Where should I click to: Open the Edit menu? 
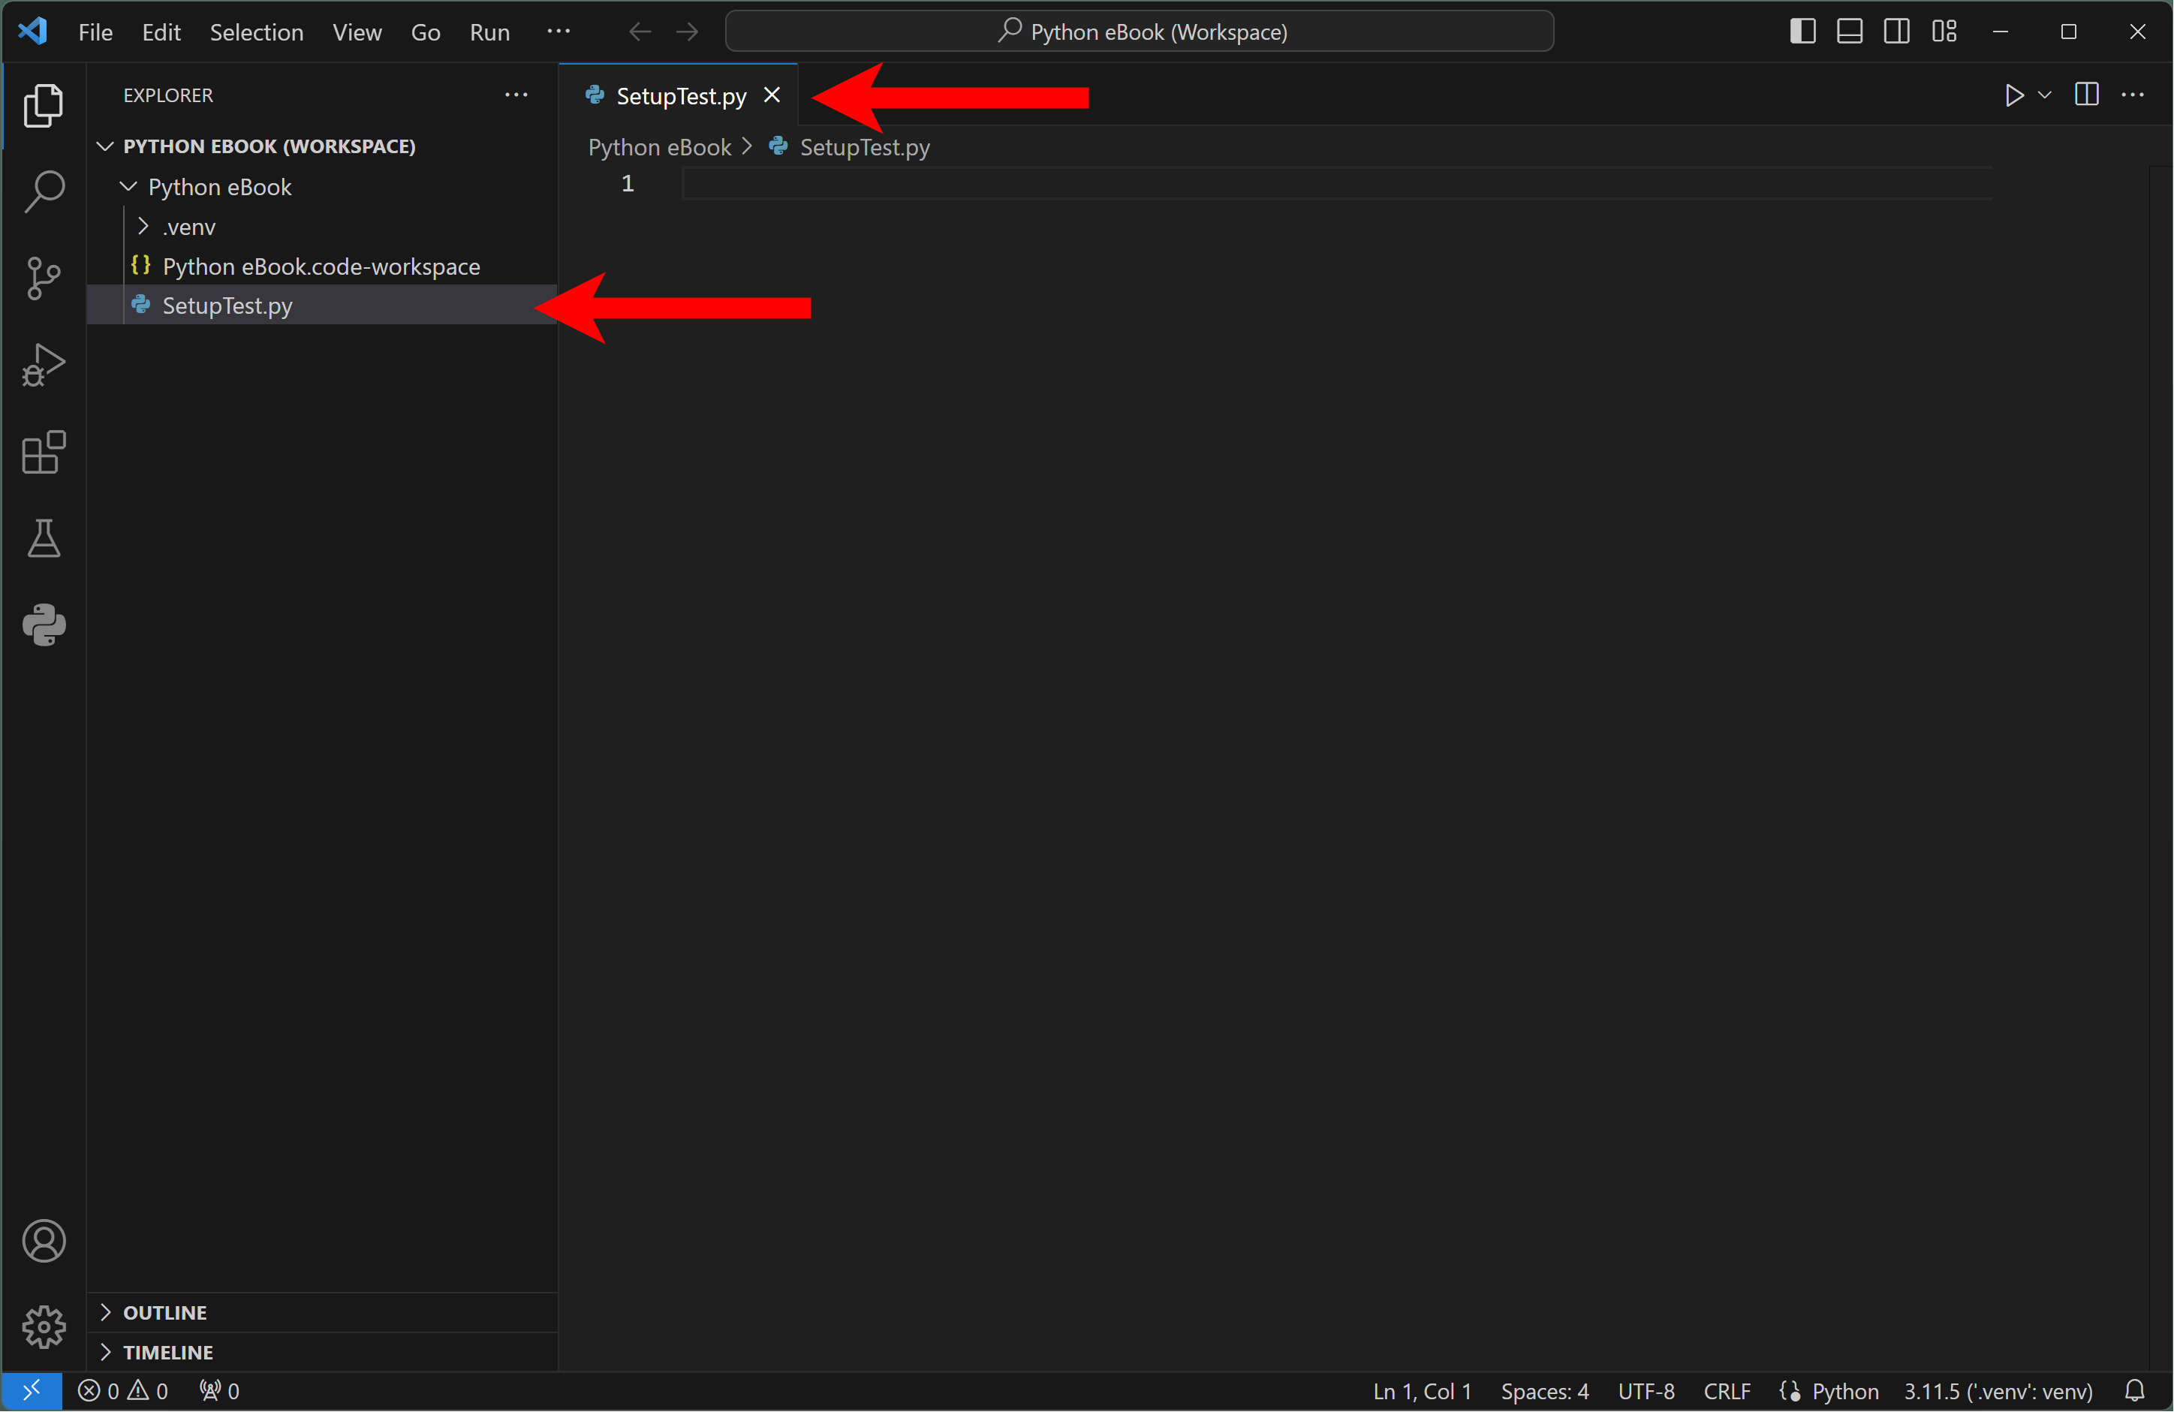161,32
